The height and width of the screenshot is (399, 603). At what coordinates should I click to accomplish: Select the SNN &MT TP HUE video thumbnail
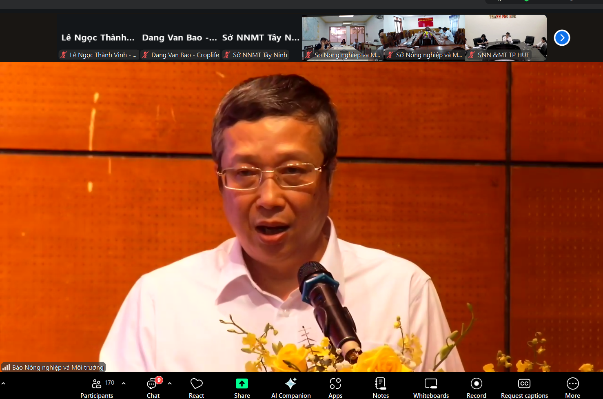pyautogui.click(x=506, y=38)
